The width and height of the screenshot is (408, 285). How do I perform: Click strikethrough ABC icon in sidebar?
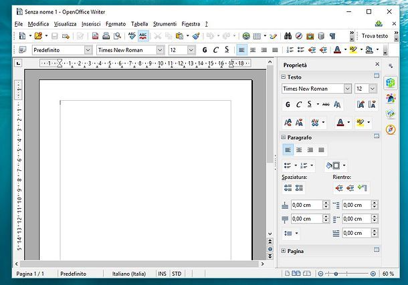pyautogui.click(x=326, y=104)
